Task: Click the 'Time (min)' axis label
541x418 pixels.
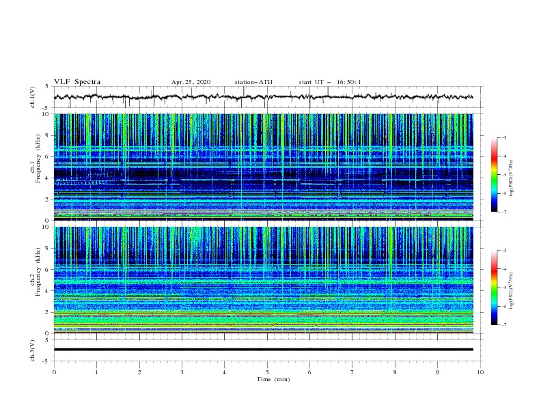Action: click(x=273, y=379)
